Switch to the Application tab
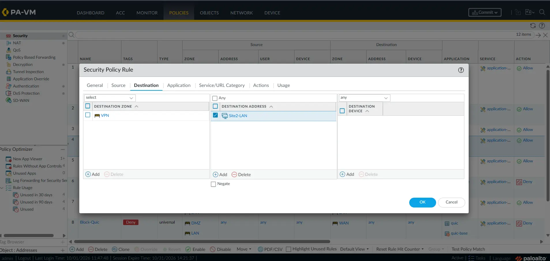Image resolution: width=550 pixels, height=261 pixels. [179, 85]
